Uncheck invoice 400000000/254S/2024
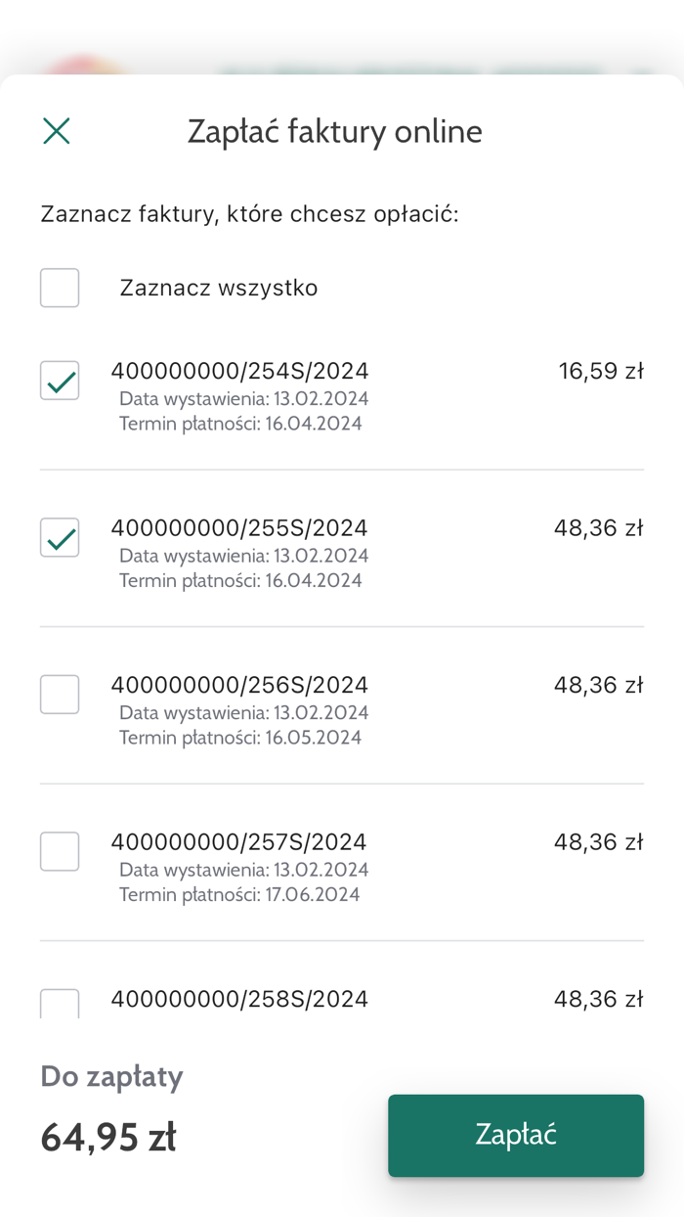Screen dimensions: 684x1217 tap(60, 381)
